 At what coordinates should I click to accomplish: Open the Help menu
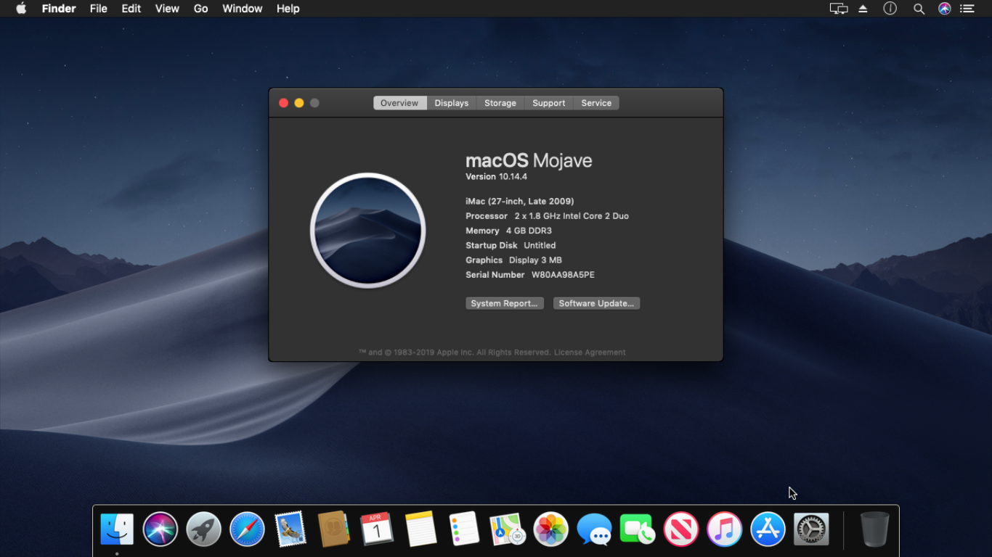(x=288, y=9)
